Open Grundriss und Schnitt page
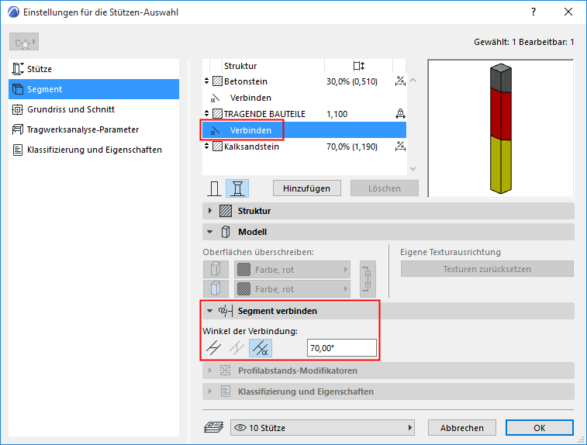 pyautogui.click(x=94, y=109)
